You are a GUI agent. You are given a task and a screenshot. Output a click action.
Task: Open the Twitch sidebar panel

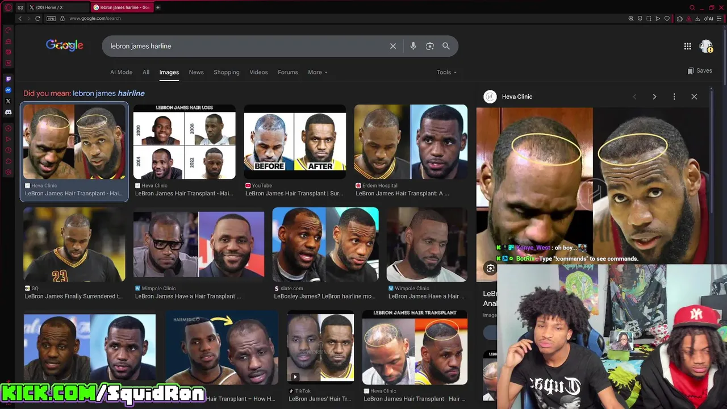[8, 79]
